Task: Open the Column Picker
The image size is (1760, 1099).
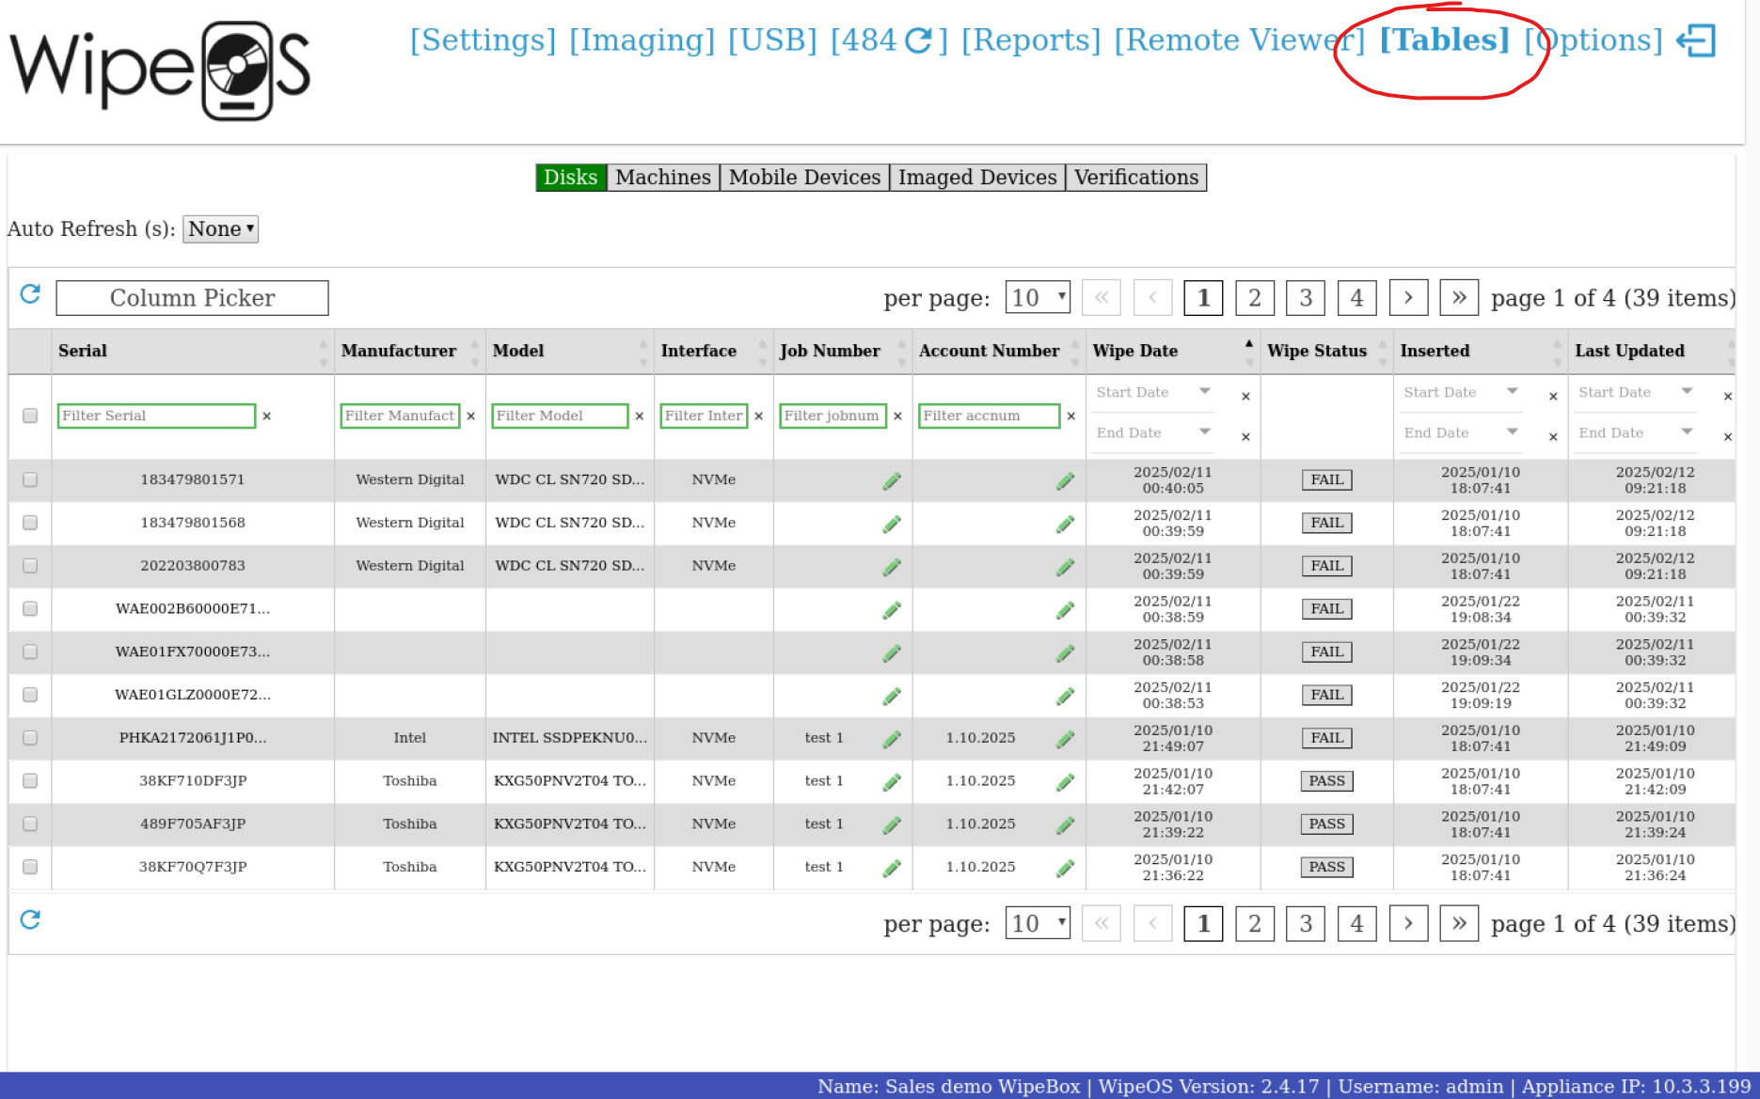Action: point(192,298)
